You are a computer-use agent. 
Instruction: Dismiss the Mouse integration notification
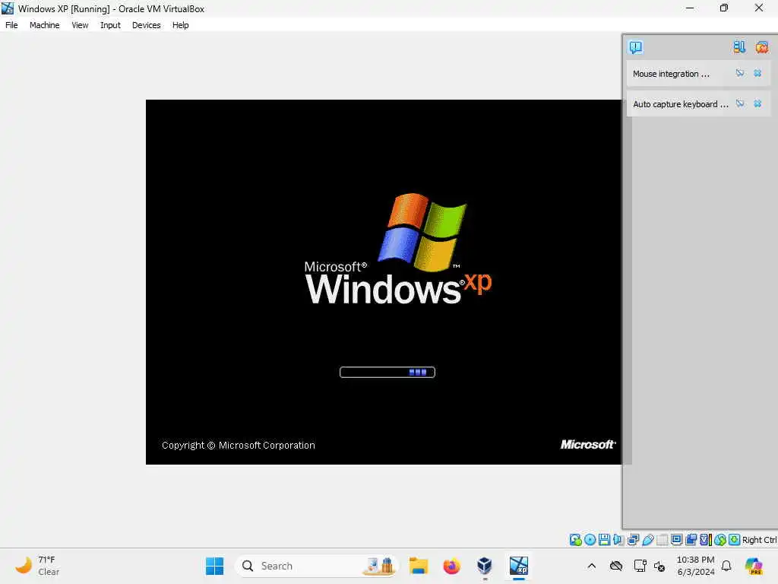[757, 74]
